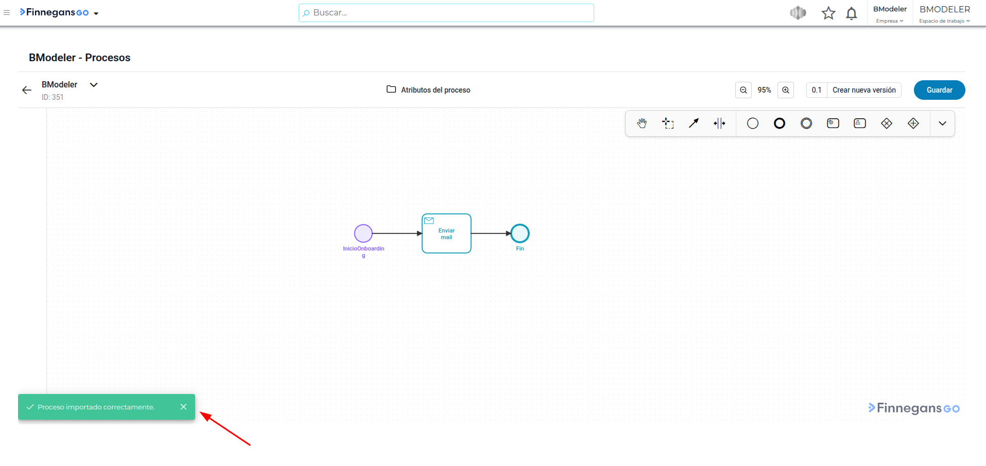Viewport: 986px width, 466px height.
Task: Dismiss the 'Proceso importado correctamente' toast
Action: tap(183, 407)
